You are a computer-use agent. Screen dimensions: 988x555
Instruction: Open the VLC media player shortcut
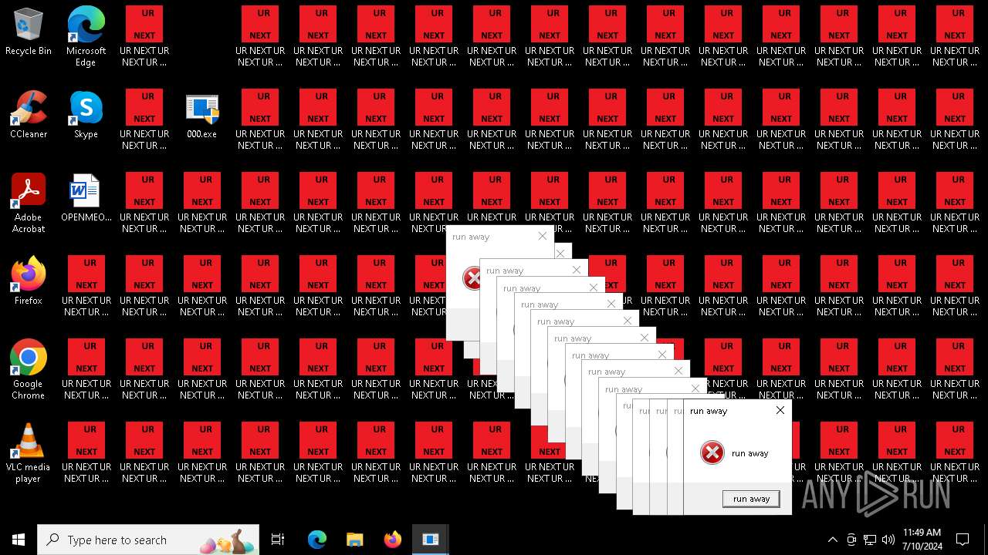tap(29, 452)
